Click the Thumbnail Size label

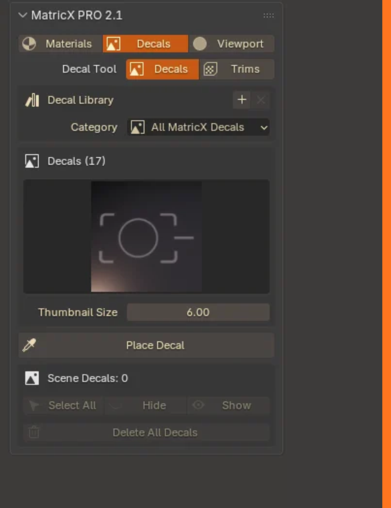78,312
